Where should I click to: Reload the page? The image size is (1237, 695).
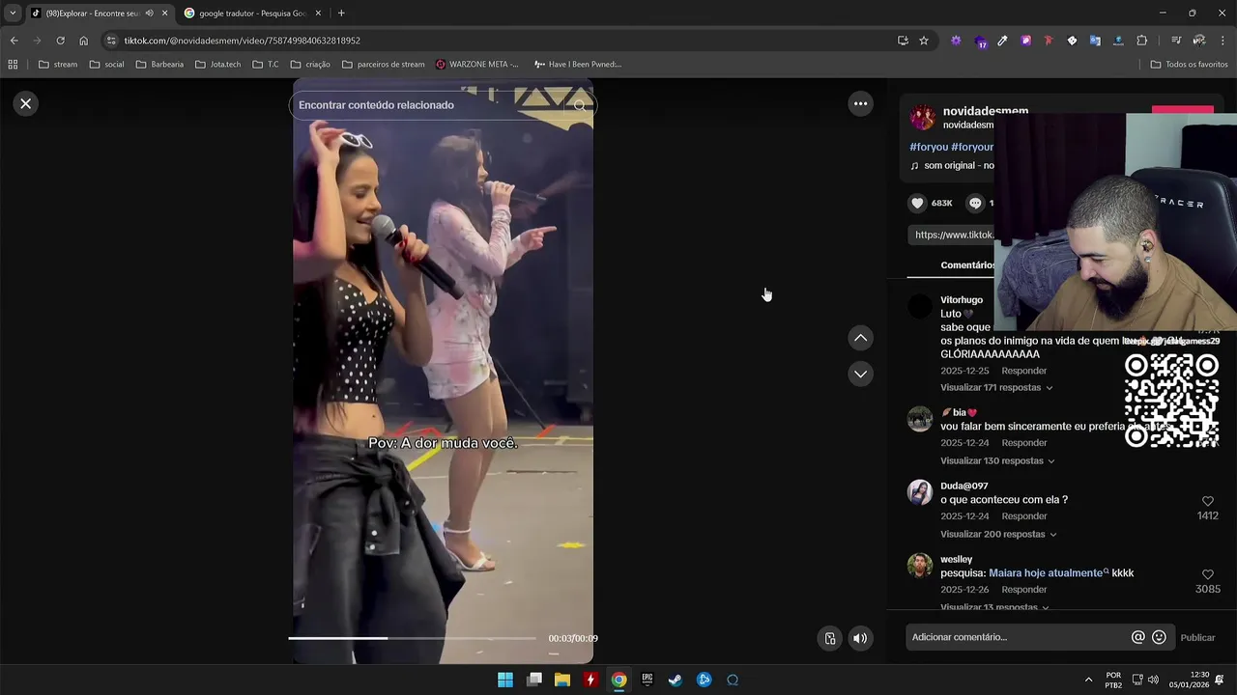pyautogui.click(x=60, y=41)
